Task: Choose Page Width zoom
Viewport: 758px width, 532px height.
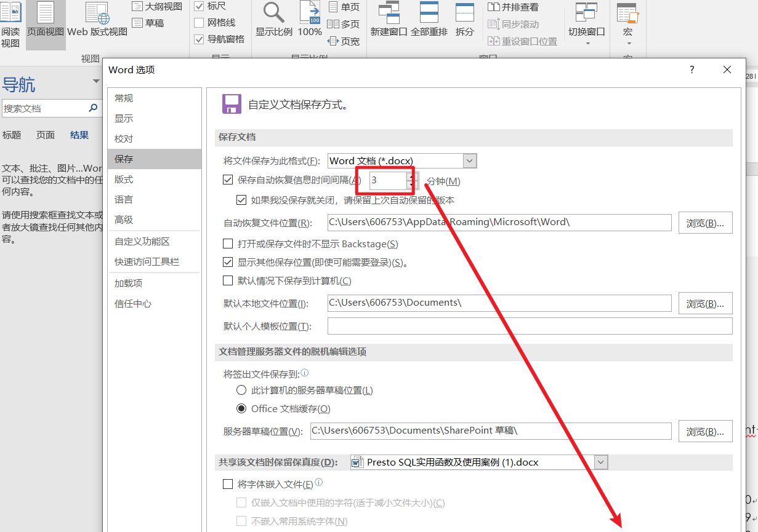Action: click(344, 41)
